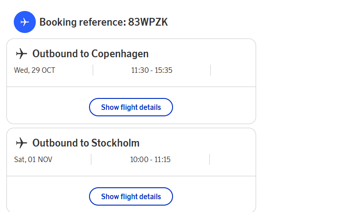Select the Wed, 29 OCT date

(x=34, y=71)
